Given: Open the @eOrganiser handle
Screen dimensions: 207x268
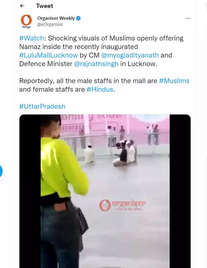Looking at the screenshot, I should coord(50,24).
